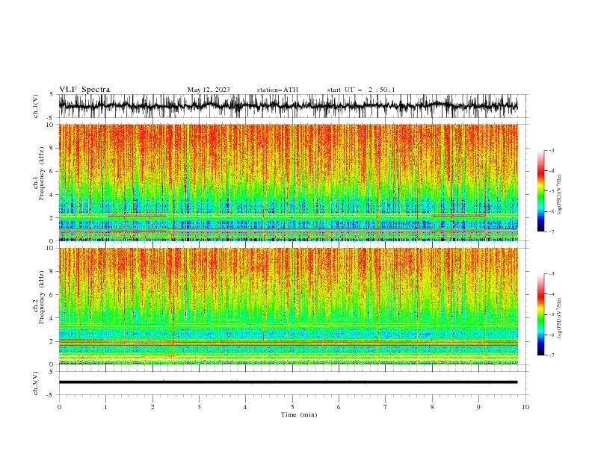Screen dimensions: 592x457
Task: Click the ch.1 spectrogram panel
Action: [x=288, y=182]
